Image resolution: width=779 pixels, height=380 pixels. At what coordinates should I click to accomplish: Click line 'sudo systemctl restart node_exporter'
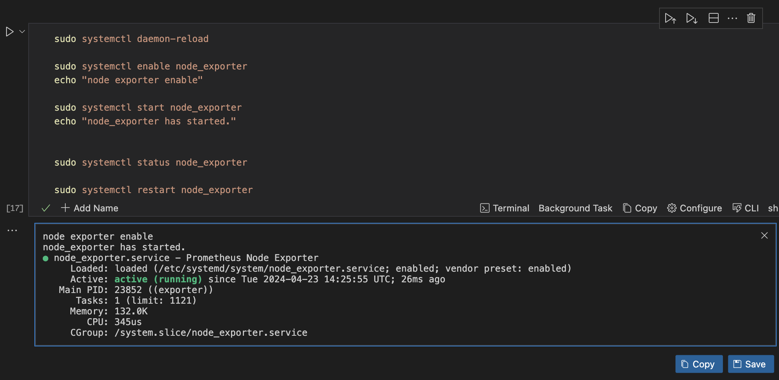pos(154,190)
